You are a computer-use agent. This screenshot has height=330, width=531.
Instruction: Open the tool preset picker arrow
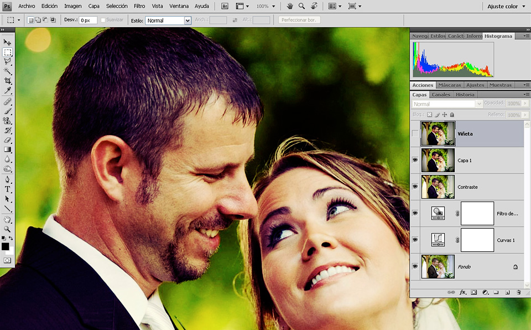pos(19,20)
